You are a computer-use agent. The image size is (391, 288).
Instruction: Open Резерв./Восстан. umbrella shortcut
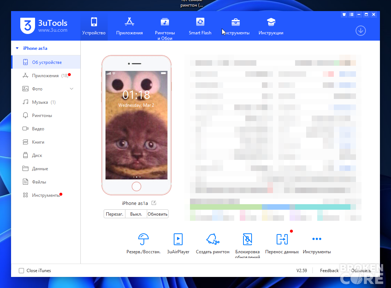(x=143, y=244)
